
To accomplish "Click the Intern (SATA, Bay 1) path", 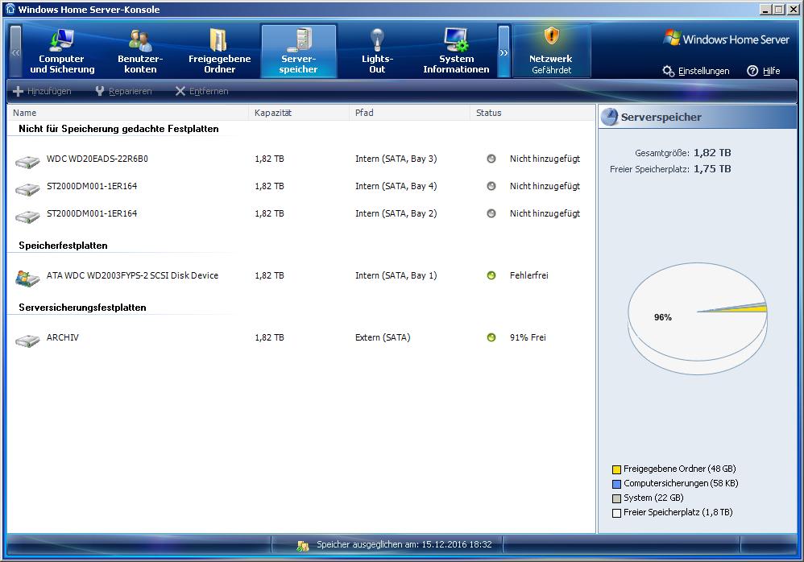I will coord(396,275).
